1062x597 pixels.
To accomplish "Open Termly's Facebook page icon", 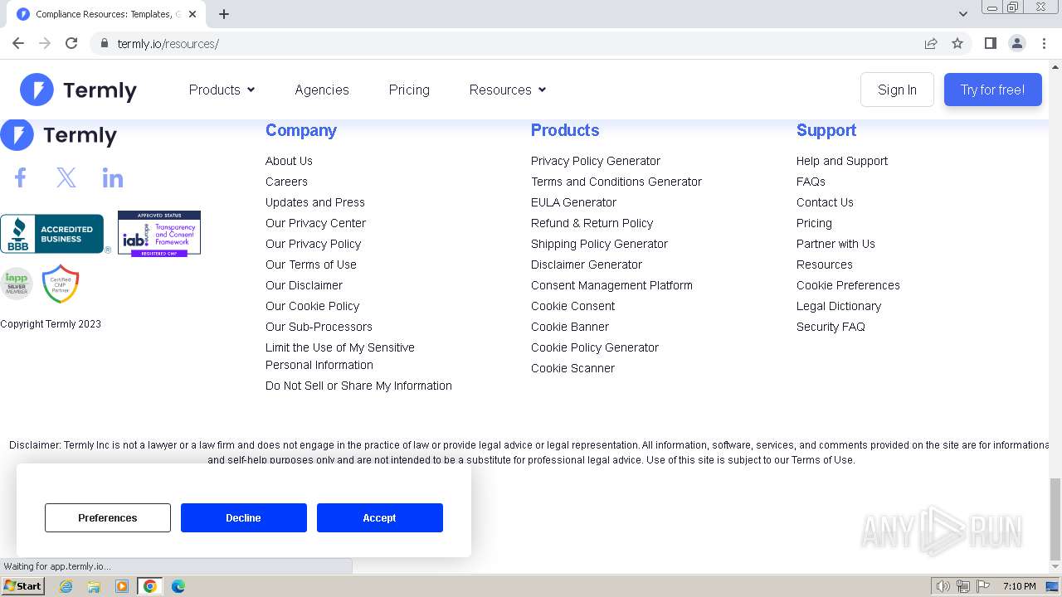I will pos(21,177).
